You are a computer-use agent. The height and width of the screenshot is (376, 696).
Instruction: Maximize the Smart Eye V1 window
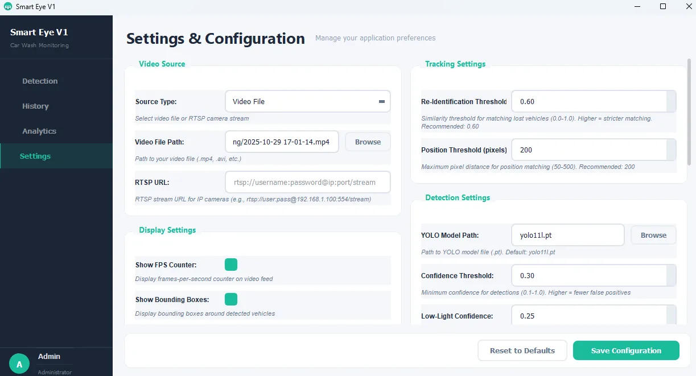pyautogui.click(x=663, y=6)
